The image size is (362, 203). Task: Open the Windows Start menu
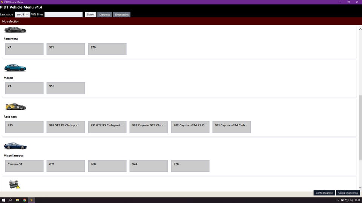[x=3, y=200]
